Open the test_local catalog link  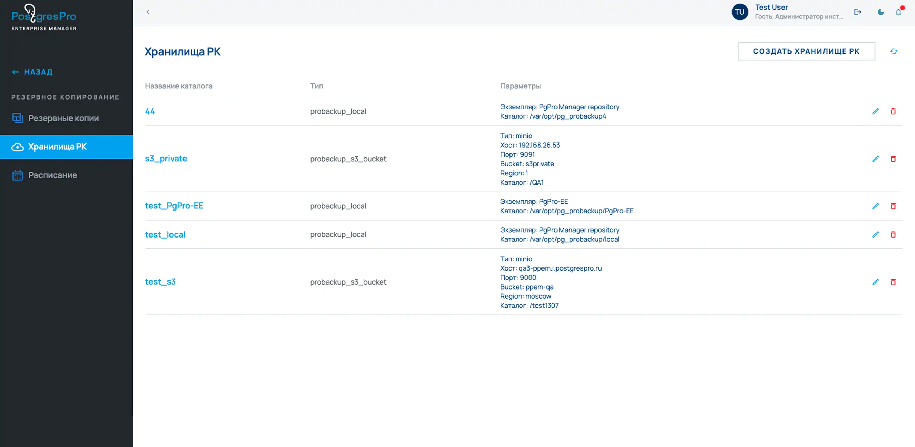coord(165,235)
